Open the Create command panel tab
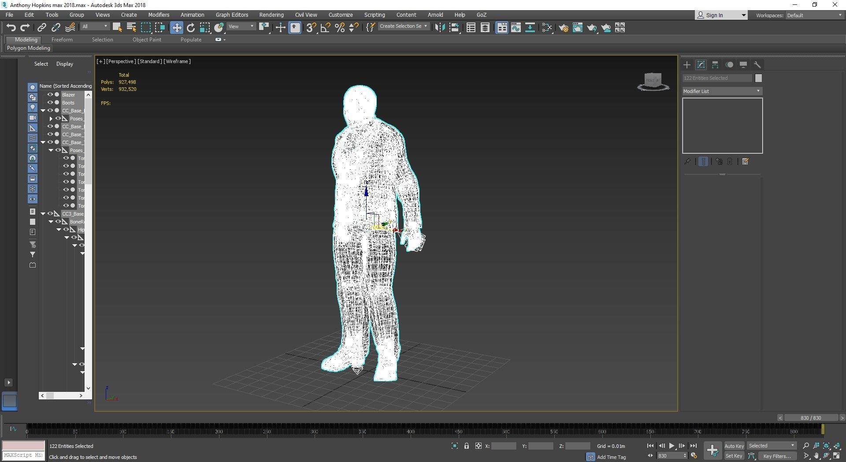The height and width of the screenshot is (462, 846). 687,65
